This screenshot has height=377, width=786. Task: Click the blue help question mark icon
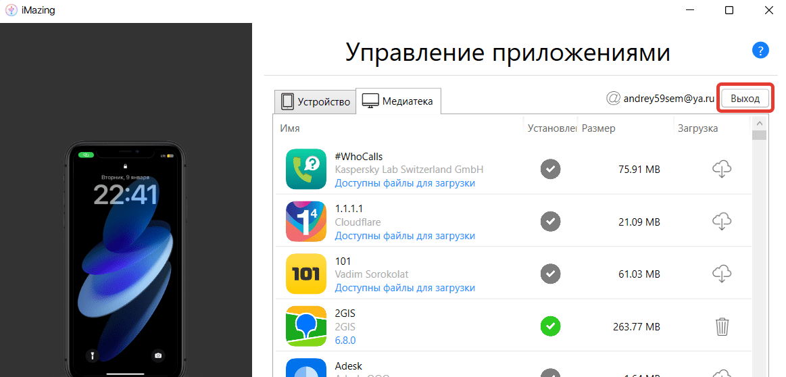[x=760, y=50]
